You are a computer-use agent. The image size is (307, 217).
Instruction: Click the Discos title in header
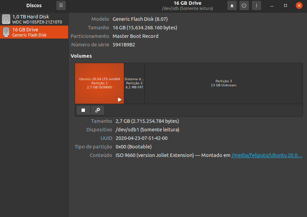[x=34, y=5]
